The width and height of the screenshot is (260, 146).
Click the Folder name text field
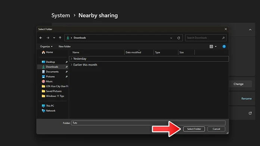click(x=148, y=123)
